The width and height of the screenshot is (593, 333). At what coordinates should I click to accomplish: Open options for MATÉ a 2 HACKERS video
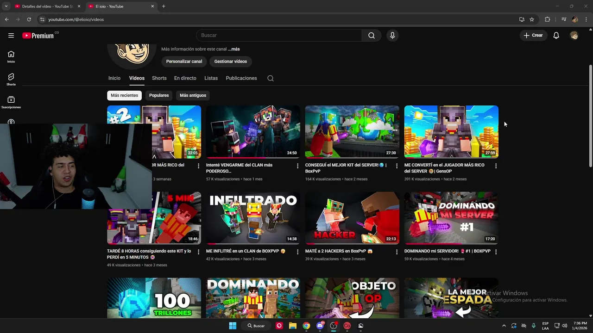[397, 252]
